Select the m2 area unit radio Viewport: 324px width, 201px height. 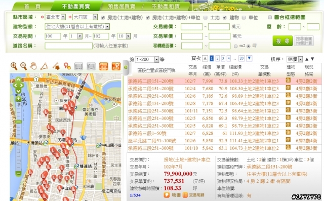235,46
